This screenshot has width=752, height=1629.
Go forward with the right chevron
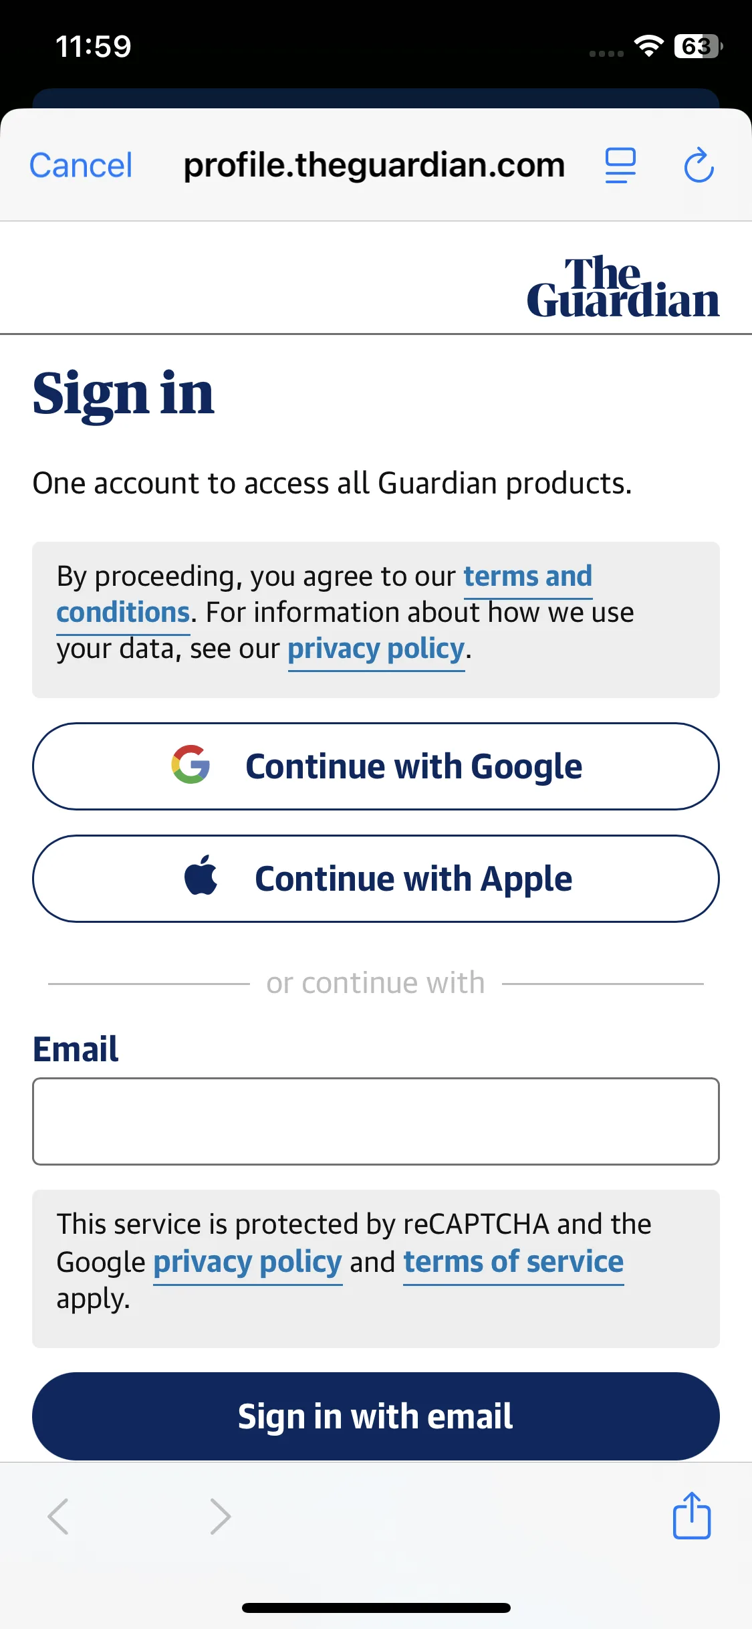[x=220, y=1516]
